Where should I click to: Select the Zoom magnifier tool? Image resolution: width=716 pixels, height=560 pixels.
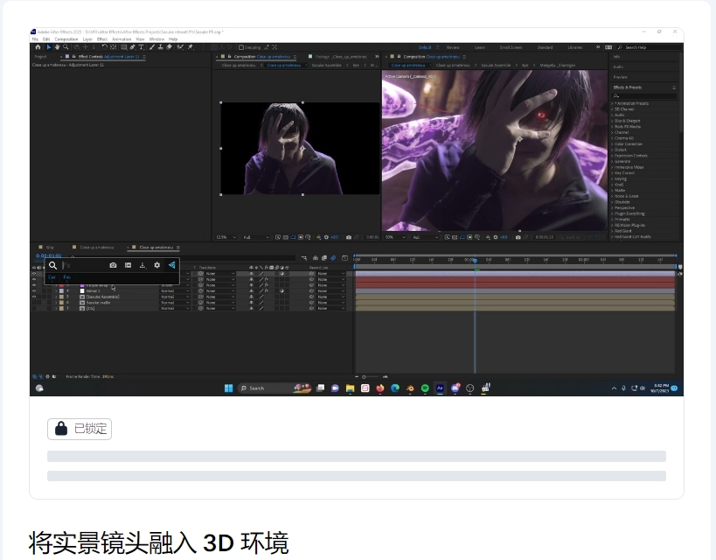pyautogui.click(x=66, y=47)
